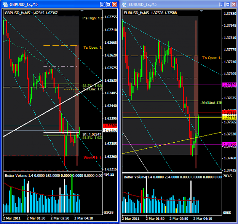Close the EURUSD_fx,M5 chart window
Image resolution: width=238 pixels, height=224 pixels.
point(234,5)
